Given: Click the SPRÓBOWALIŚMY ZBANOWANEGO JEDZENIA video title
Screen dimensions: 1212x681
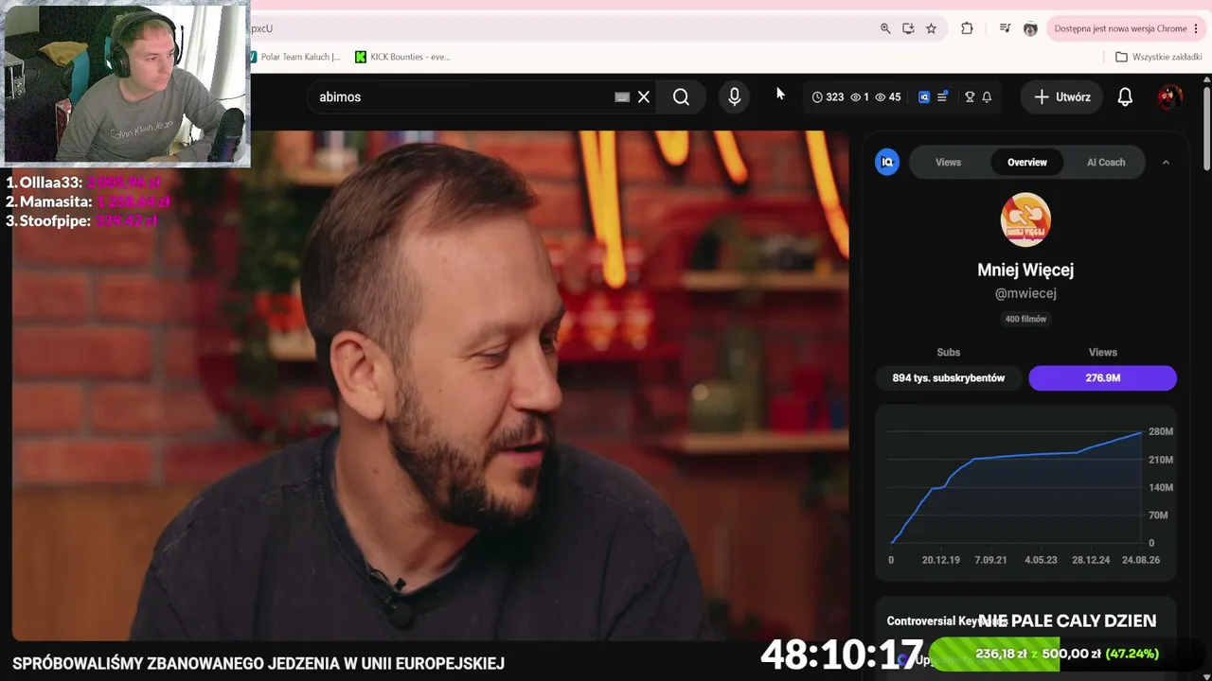Looking at the screenshot, I should tap(258, 663).
